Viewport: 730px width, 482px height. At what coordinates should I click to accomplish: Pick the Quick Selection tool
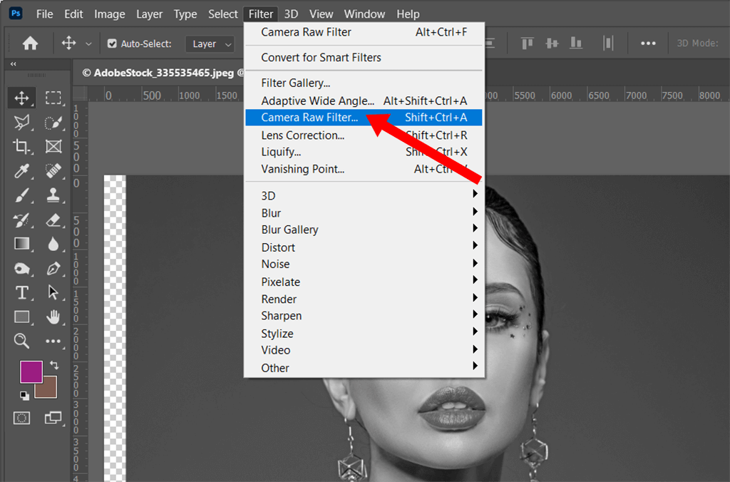coord(53,123)
